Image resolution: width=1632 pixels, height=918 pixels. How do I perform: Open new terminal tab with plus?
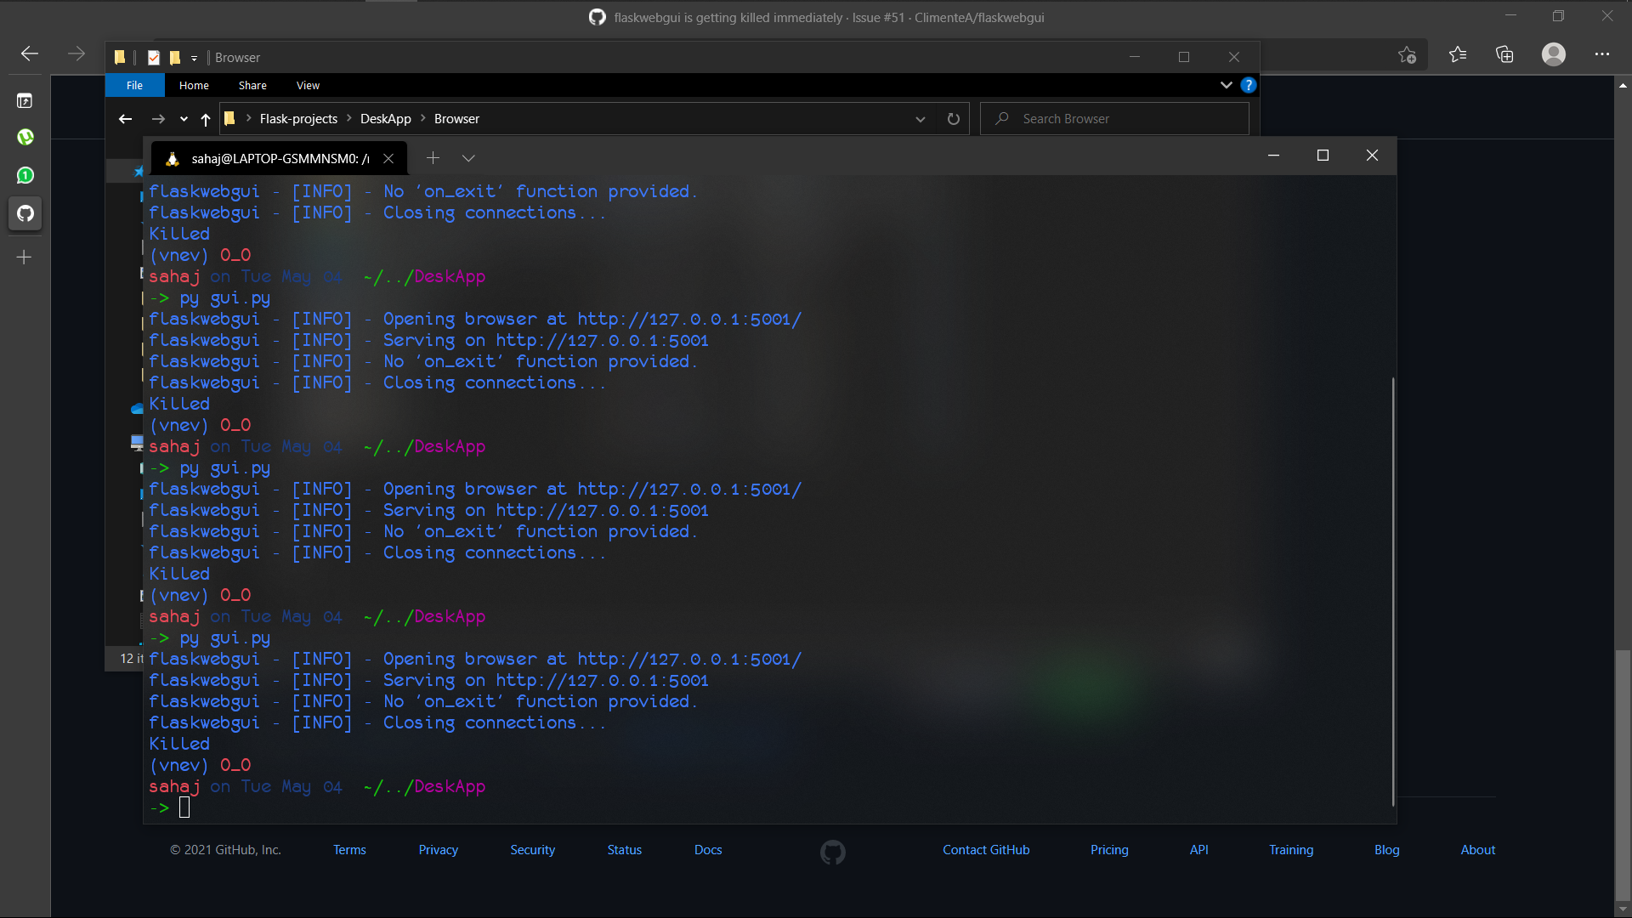pyautogui.click(x=433, y=158)
